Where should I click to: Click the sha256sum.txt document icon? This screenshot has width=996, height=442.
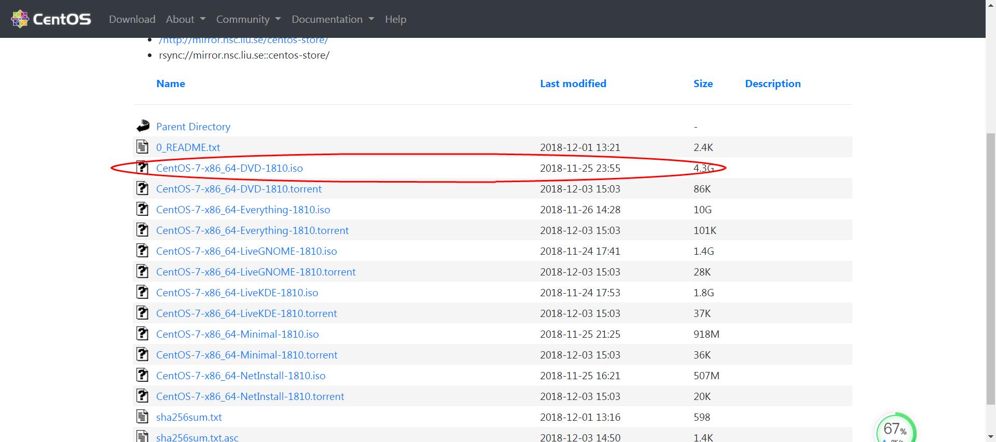pyautogui.click(x=142, y=417)
